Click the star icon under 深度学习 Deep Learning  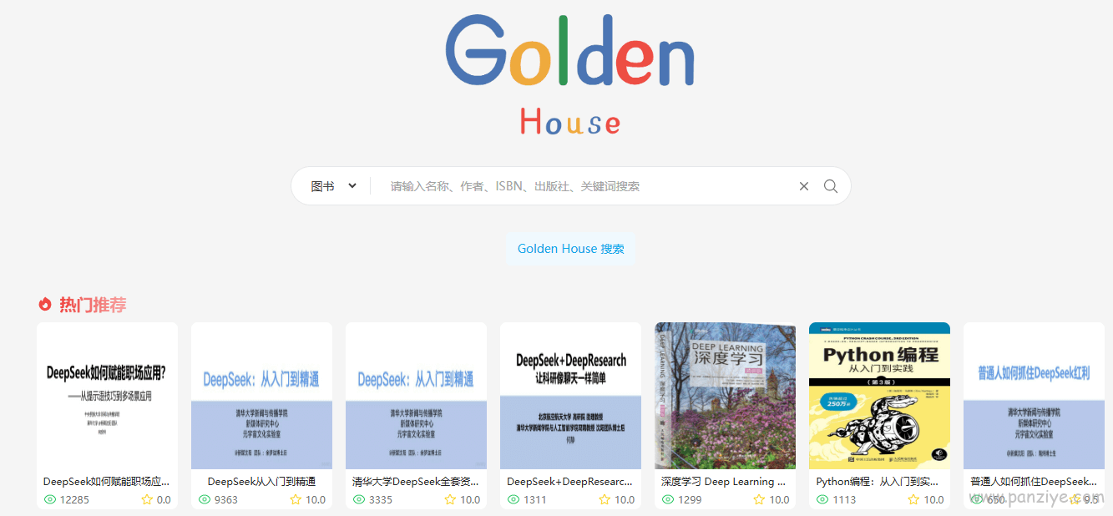click(759, 500)
